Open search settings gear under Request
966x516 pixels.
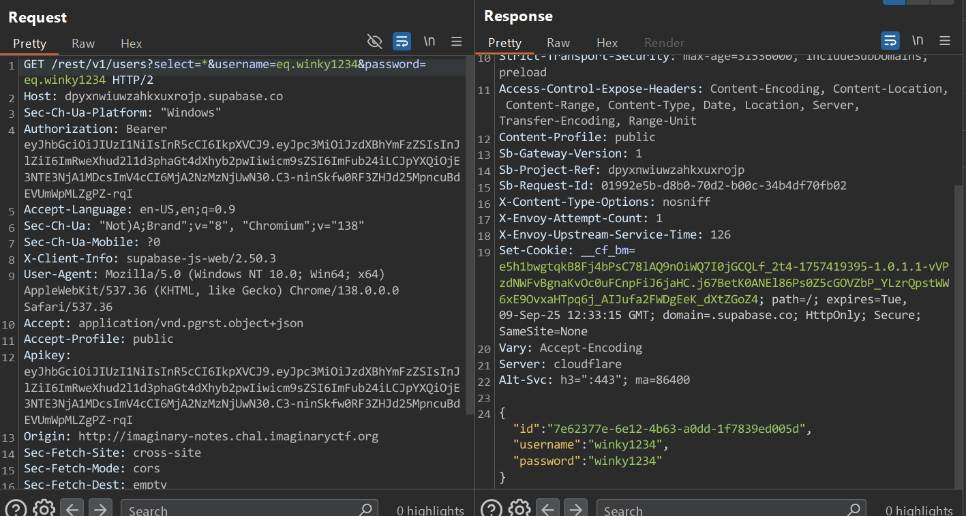coord(44,509)
